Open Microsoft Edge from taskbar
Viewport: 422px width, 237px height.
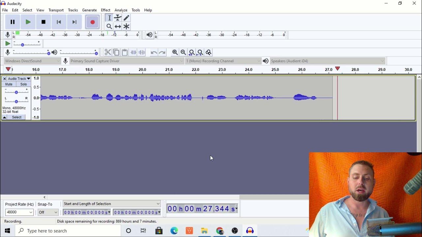tap(174, 231)
